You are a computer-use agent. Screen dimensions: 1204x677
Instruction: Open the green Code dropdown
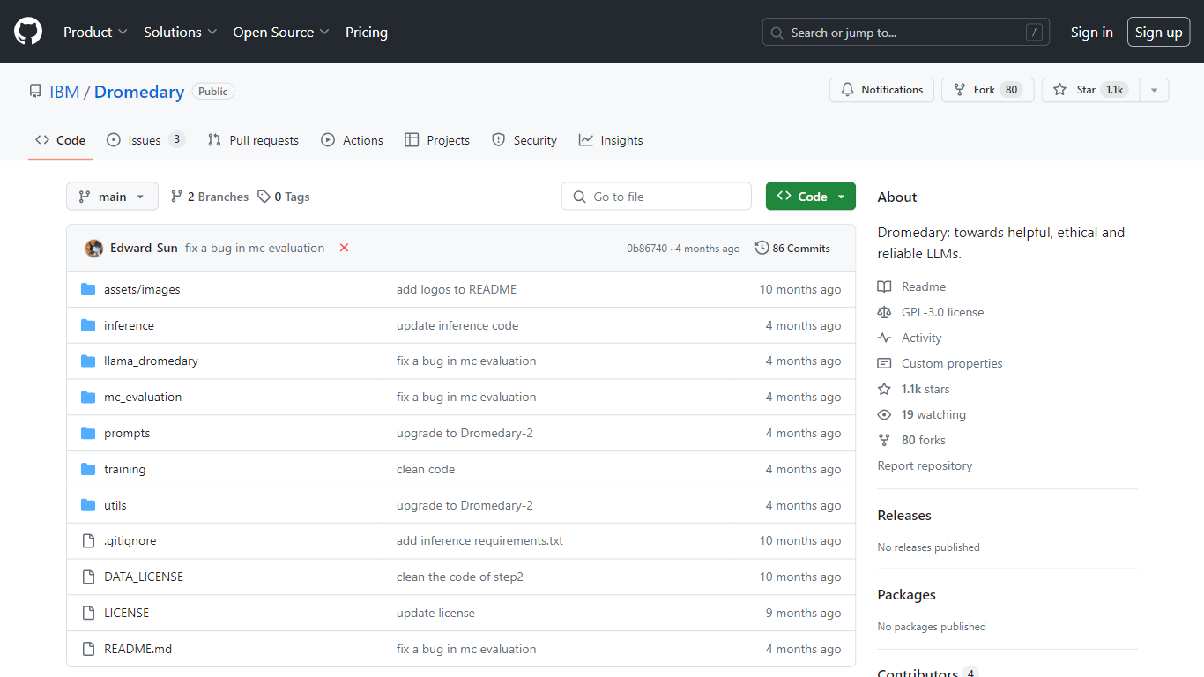point(810,197)
